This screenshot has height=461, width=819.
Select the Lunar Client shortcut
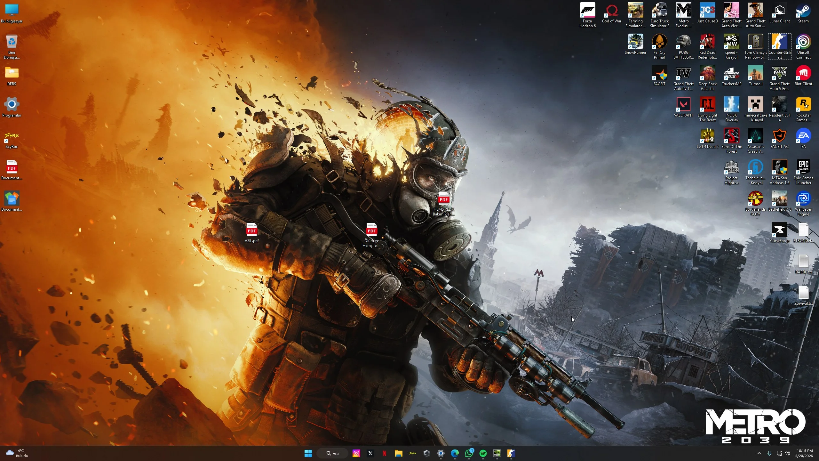[x=779, y=13]
